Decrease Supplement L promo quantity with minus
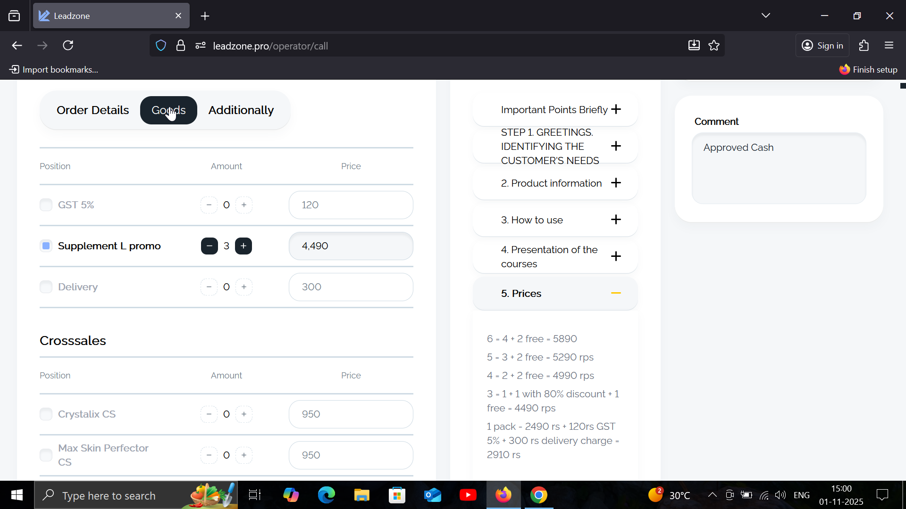906x509 pixels. (x=209, y=246)
